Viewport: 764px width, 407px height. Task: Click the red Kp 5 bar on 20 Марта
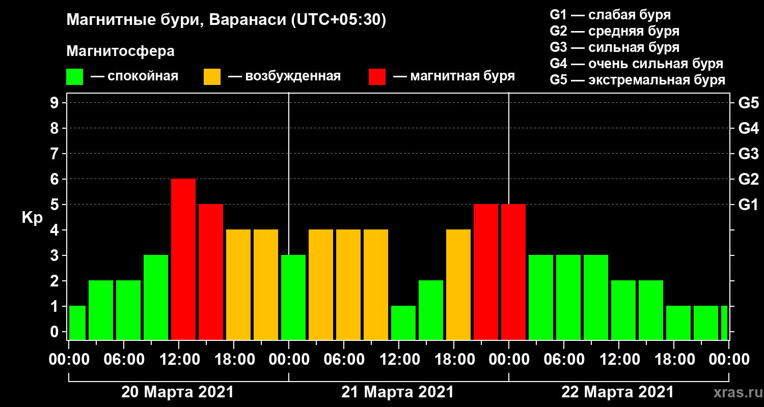coord(211,272)
